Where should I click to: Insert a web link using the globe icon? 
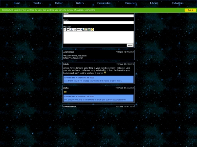point(82,29)
